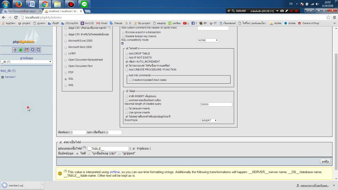The image size is (338, 190).
Task: Open the recorder options dropdown arrow
Action: tap(277, 11)
